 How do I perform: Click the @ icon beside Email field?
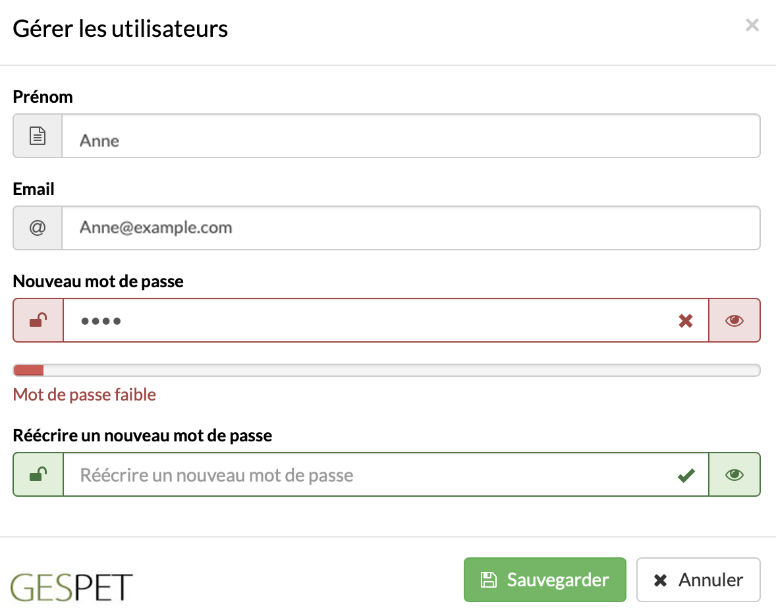38,227
